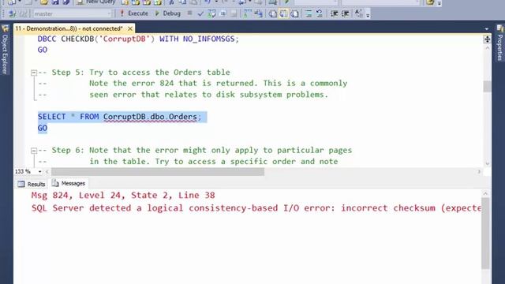The height and width of the screenshot is (284, 505).
Task: Open the Object Explorer side panel
Action: tap(5, 49)
